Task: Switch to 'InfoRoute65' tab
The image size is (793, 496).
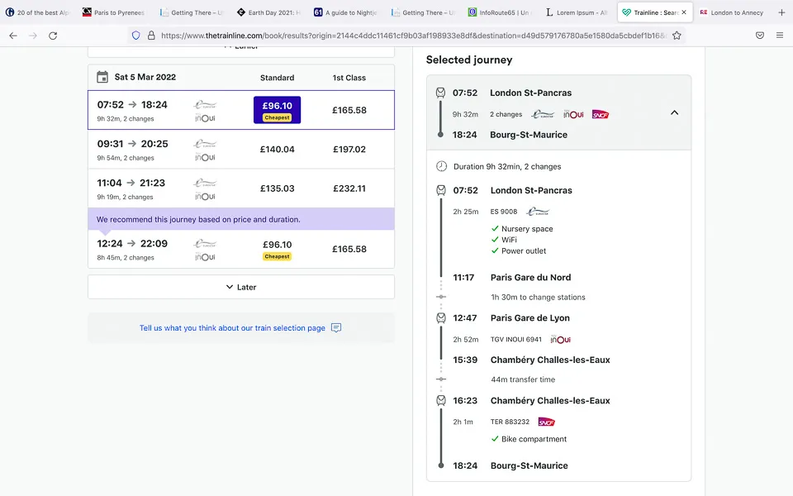Action: coord(500,12)
